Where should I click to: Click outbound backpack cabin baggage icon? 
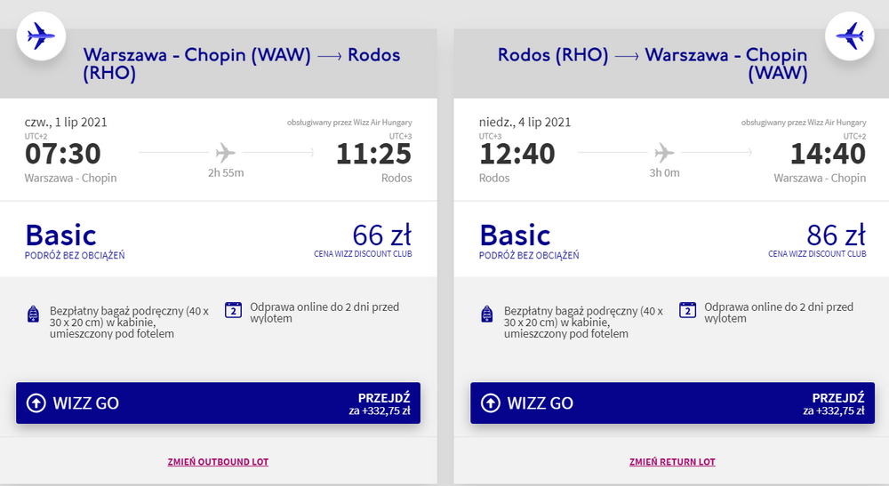point(33,314)
